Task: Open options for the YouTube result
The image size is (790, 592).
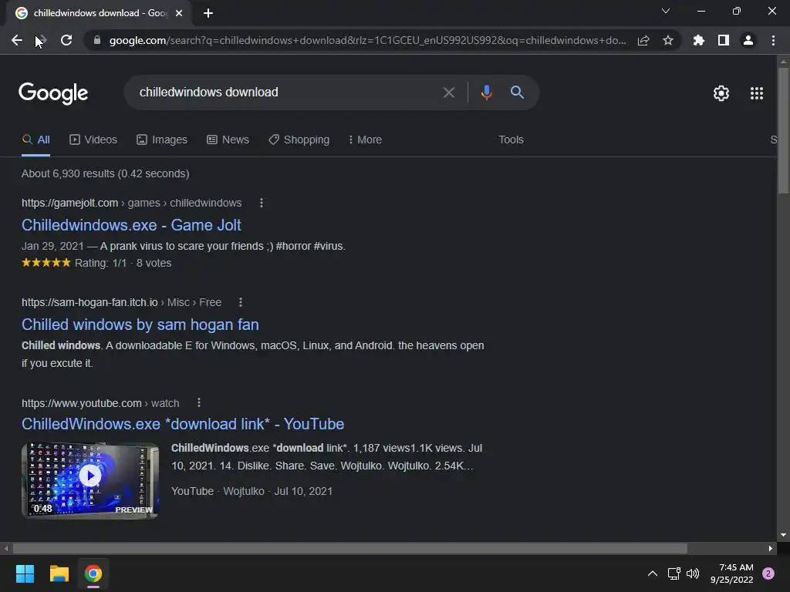Action: pos(199,402)
